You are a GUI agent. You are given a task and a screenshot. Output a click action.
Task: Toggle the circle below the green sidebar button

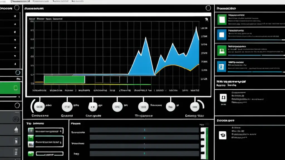[x=17, y=105]
